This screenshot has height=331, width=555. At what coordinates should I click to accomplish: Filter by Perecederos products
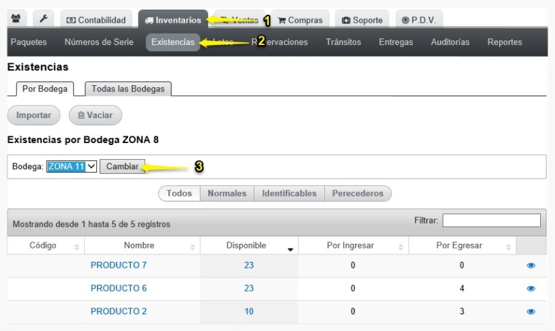click(358, 193)
